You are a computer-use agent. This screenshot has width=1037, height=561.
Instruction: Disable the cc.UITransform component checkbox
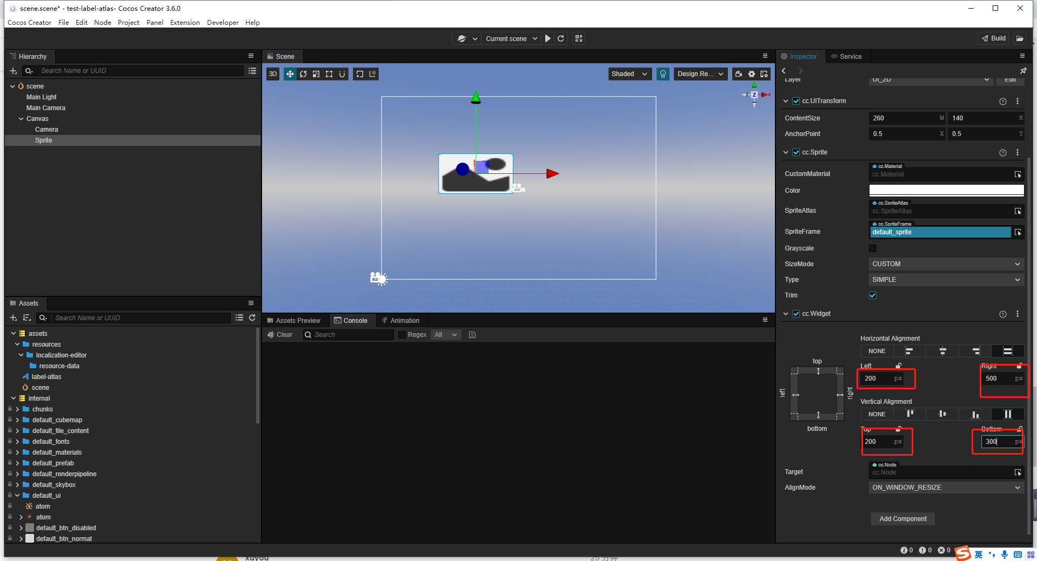(x=796, y=101)
